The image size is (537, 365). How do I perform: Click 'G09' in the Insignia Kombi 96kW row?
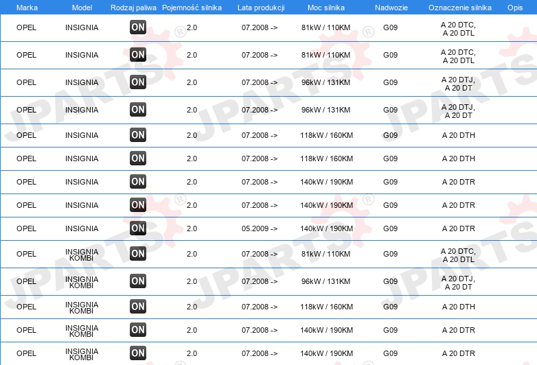390,281
